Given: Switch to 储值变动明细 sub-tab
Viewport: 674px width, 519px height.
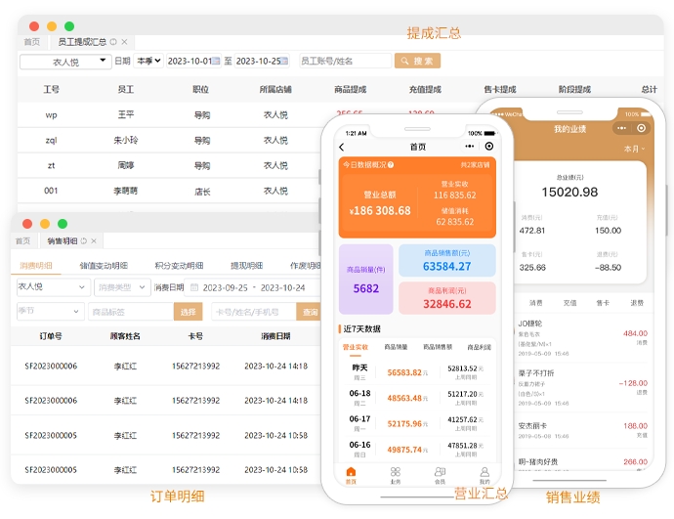Looking at the screenshot, I should tap(104, 265).
